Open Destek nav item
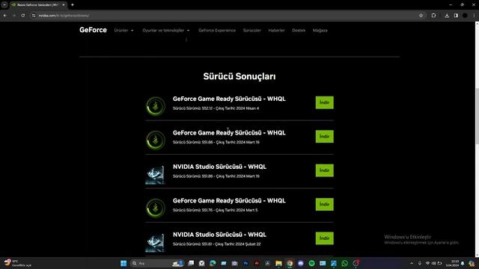Screen dimensions: 479x269 (x=299, y=30)
